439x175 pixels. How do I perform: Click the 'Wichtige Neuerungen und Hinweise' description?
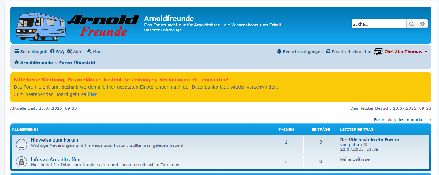107,145
